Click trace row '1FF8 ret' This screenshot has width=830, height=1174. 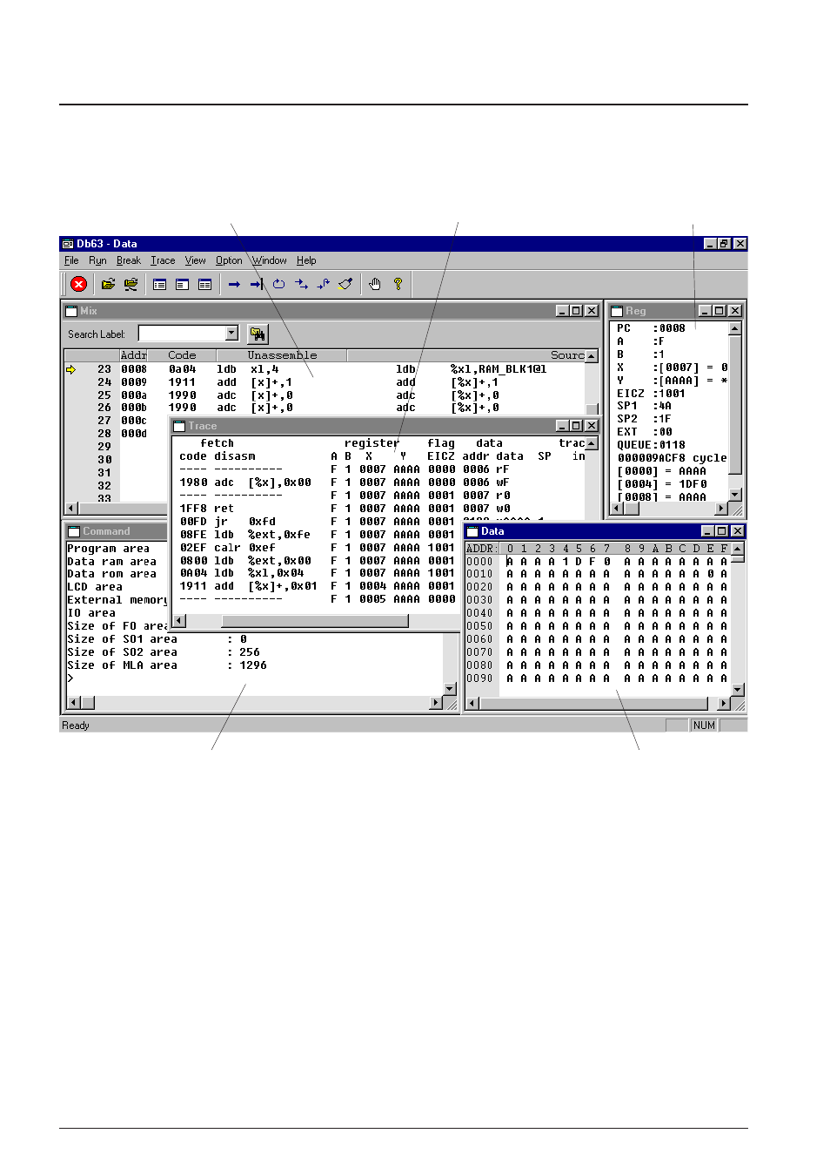(207, 509)
